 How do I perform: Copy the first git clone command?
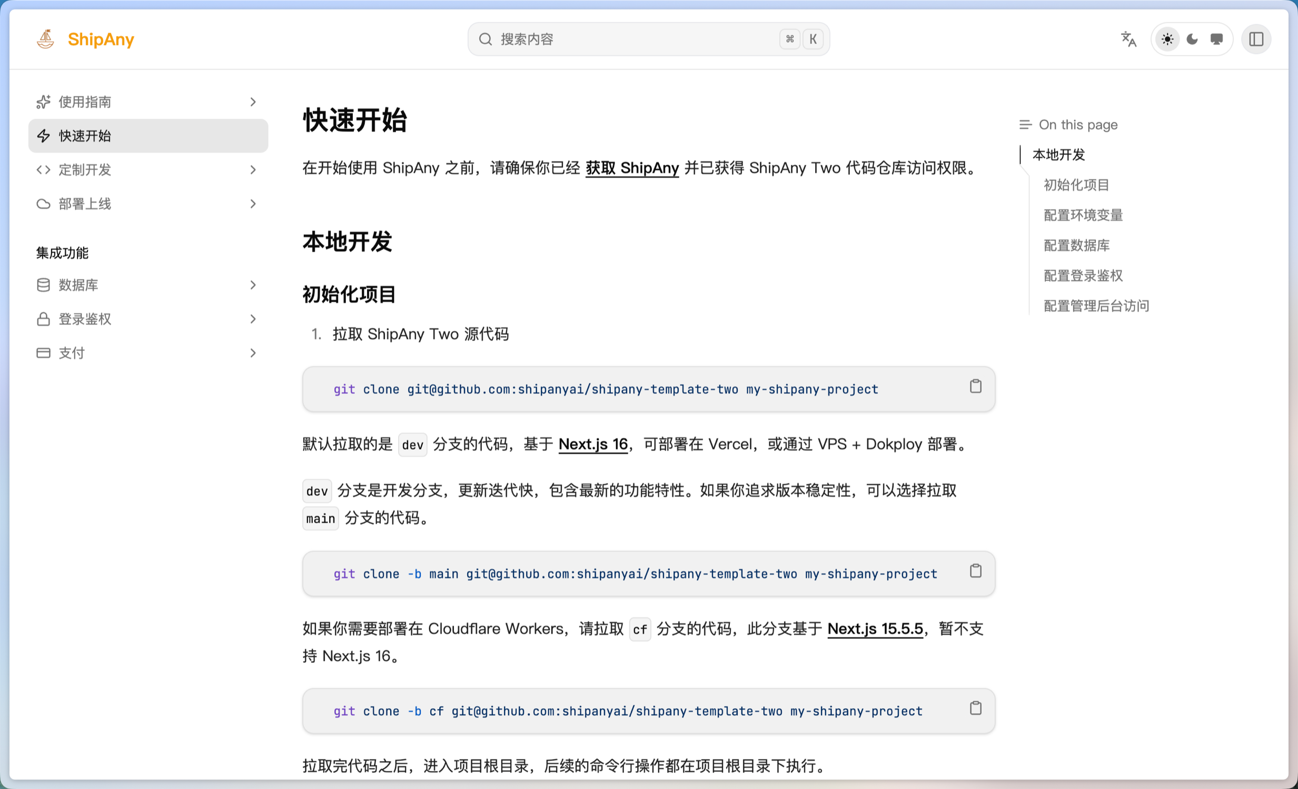pyautogui.click(x=975, y=386)
